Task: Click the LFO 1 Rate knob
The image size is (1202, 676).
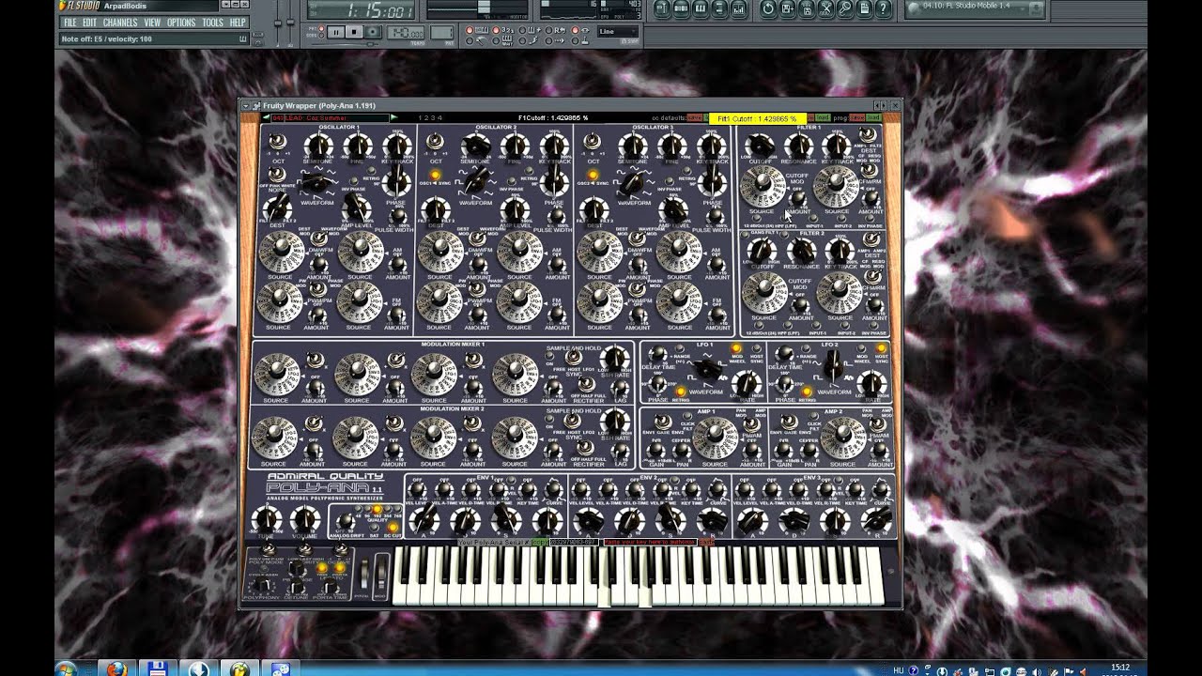Action: coord(747,382)
